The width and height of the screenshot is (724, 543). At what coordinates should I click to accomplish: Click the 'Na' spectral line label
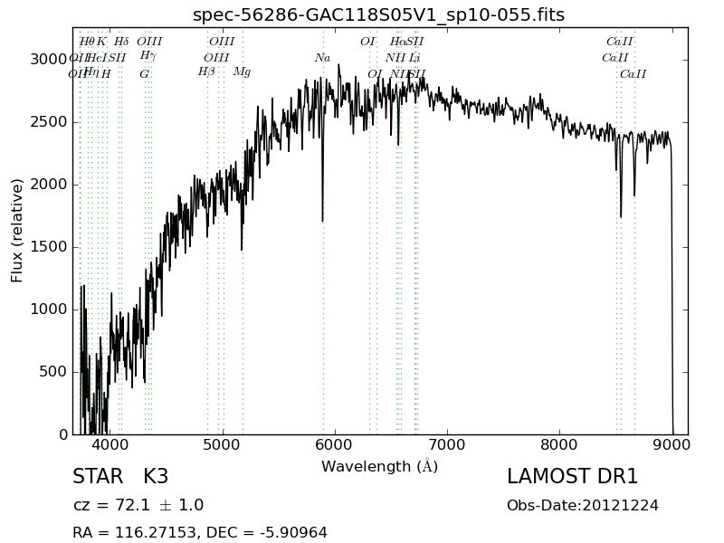[x=323, y=58]
